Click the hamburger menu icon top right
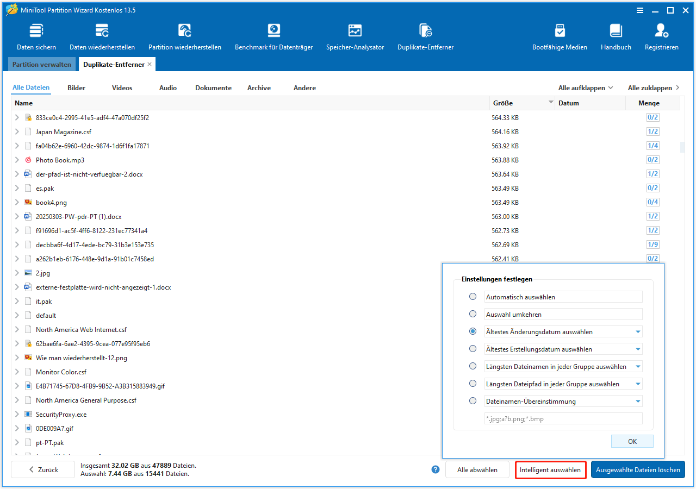 [x=640, y=10]
